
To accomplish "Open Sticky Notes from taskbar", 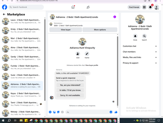I will point(26,120).
